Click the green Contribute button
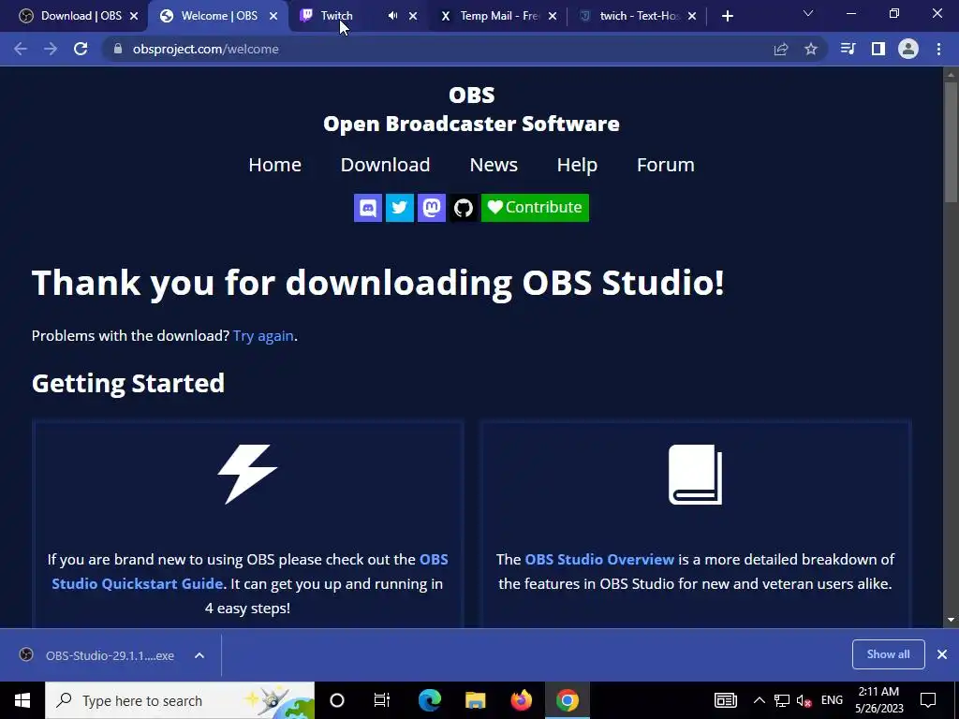Screen dimensions: 959x719 pos(535,208)
